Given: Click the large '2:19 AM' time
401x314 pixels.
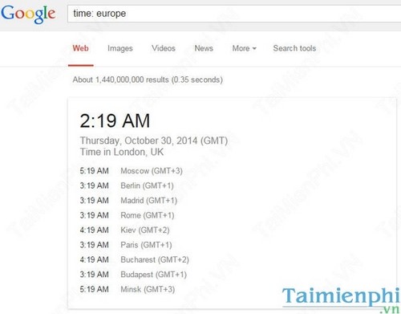Looking at the screenshot, I should click(115, 120).
